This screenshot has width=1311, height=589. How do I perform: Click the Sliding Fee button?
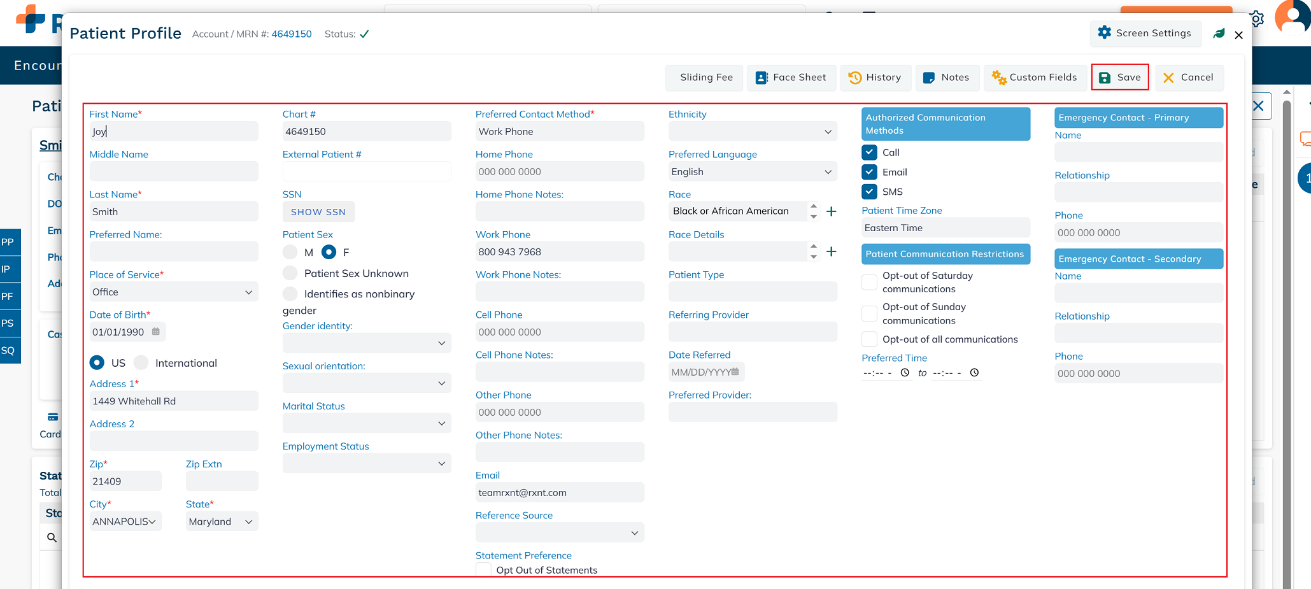705,78
